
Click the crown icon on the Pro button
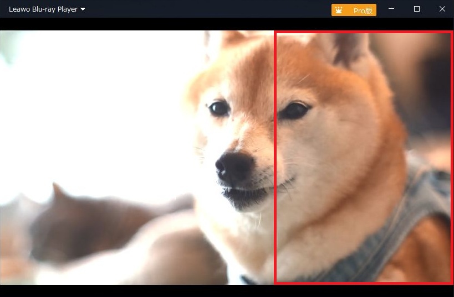pos(339,10)
